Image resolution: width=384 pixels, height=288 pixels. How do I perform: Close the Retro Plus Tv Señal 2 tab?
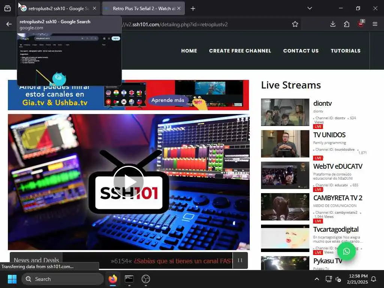point(179,9)
